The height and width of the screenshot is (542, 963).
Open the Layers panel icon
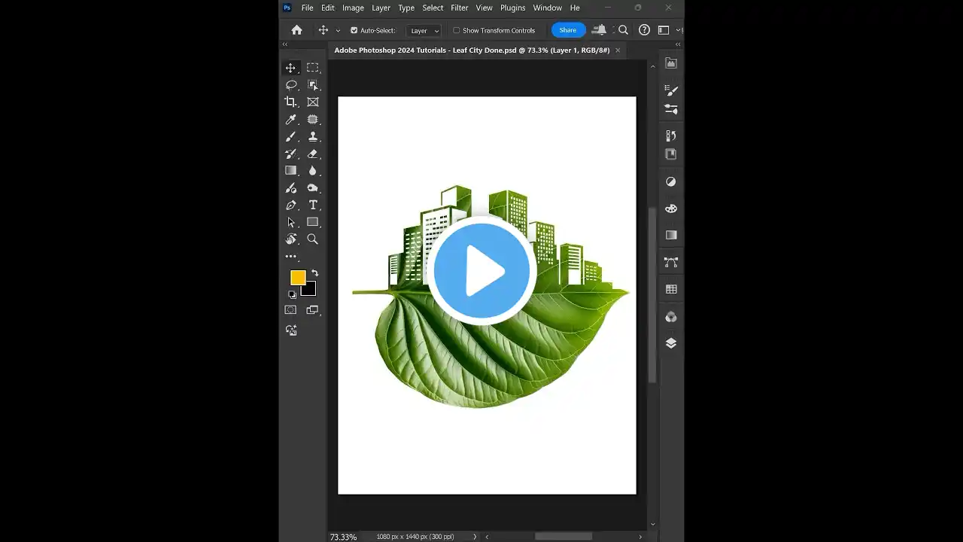point(671,343)
